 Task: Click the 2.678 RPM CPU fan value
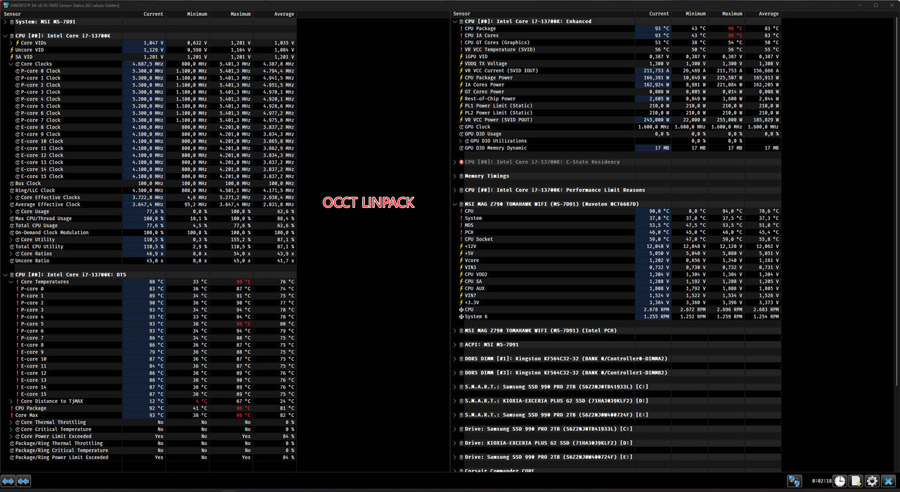(x=656, y=310)
